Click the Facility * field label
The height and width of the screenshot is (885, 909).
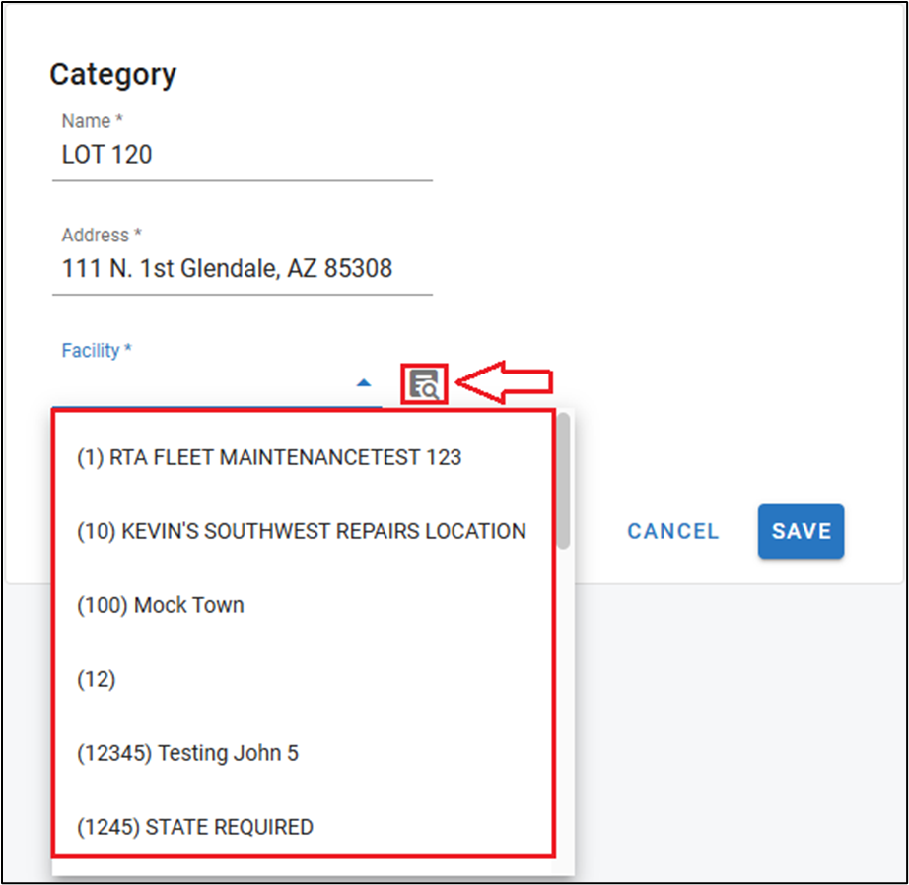pyautogui.click(x=97, y=351)
